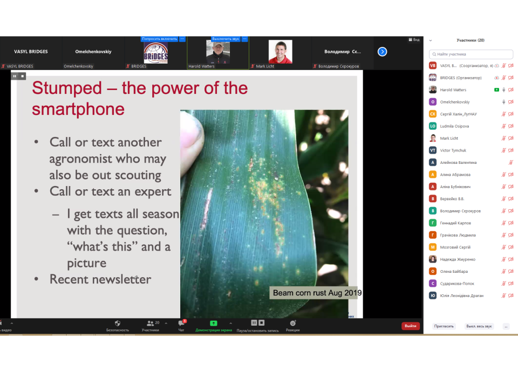Collapse the Участники panel chevron

(x=431, y=40)
